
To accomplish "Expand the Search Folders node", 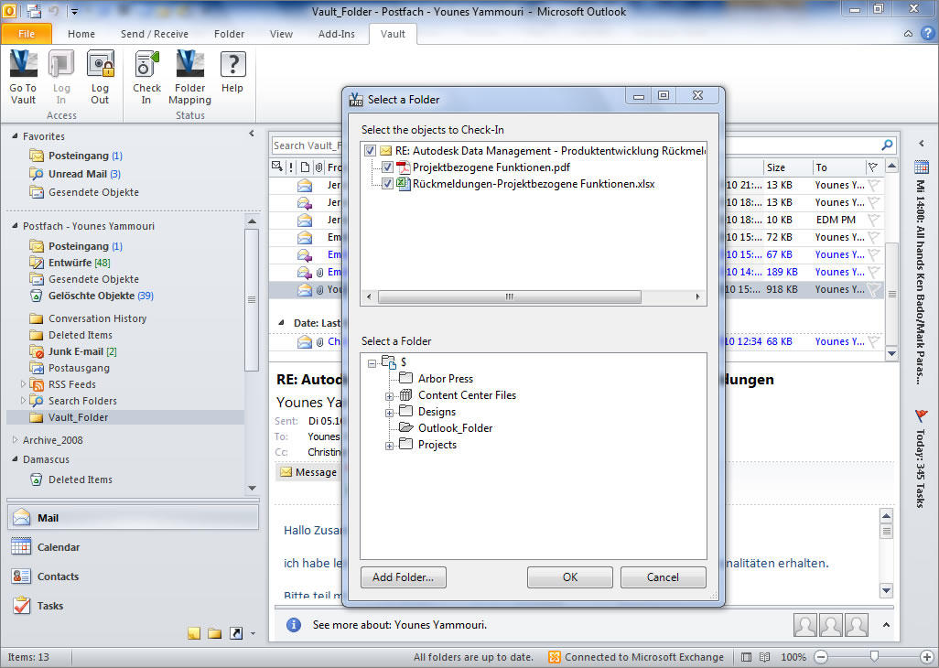I will [24, 401].
